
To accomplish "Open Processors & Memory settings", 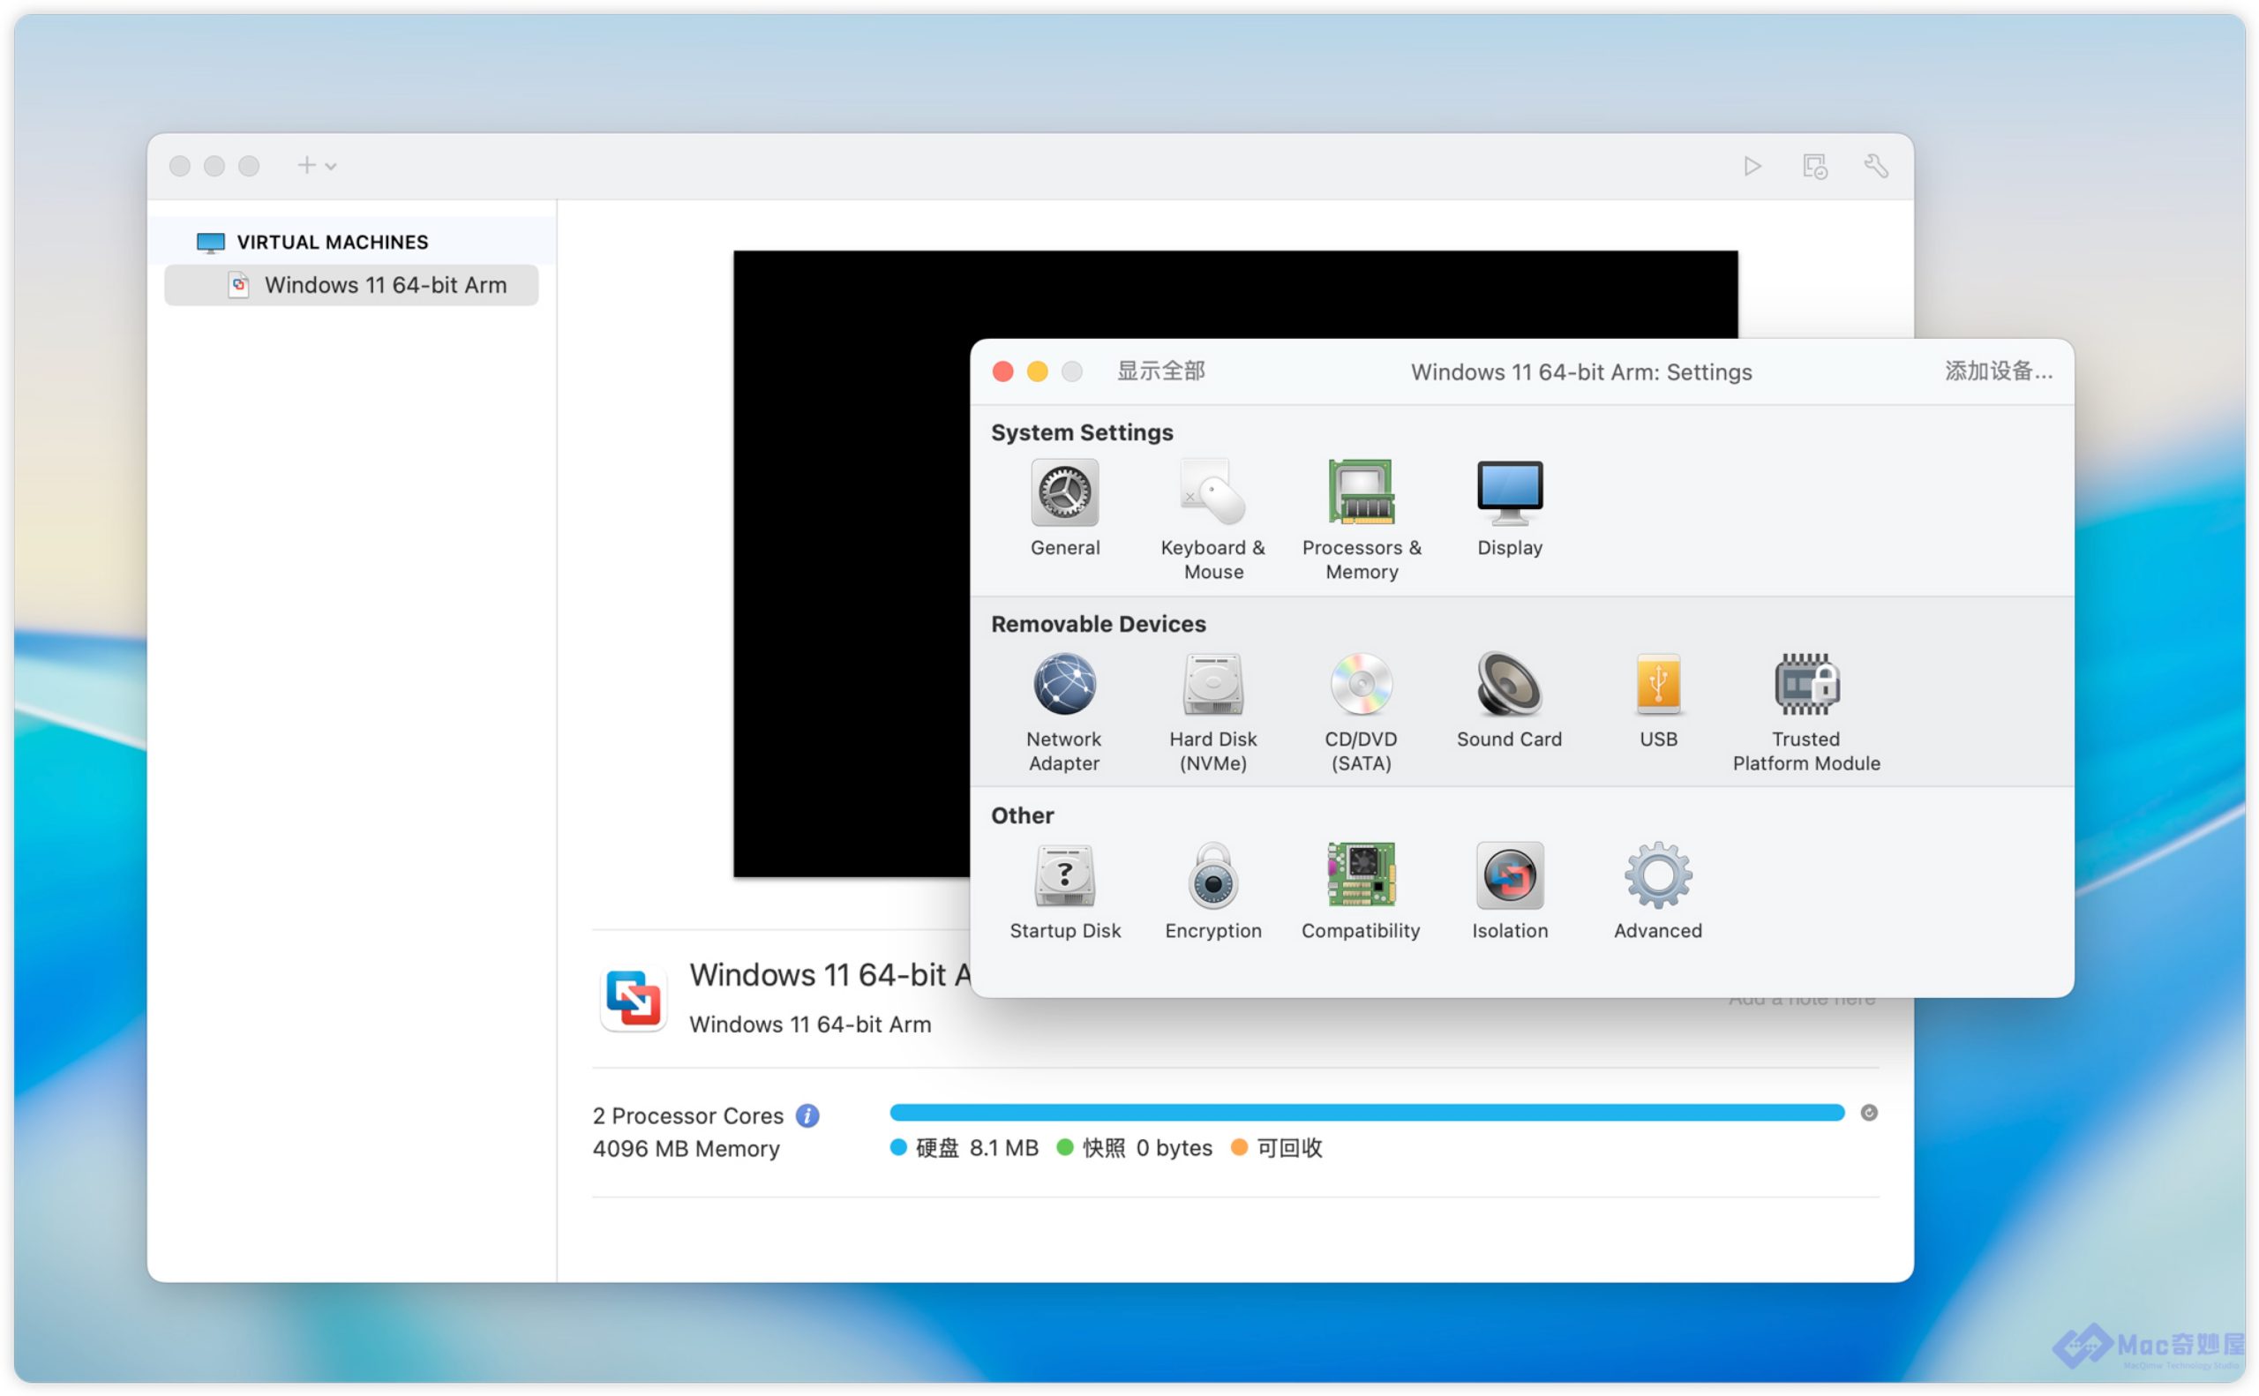I will coord(1361,494).
